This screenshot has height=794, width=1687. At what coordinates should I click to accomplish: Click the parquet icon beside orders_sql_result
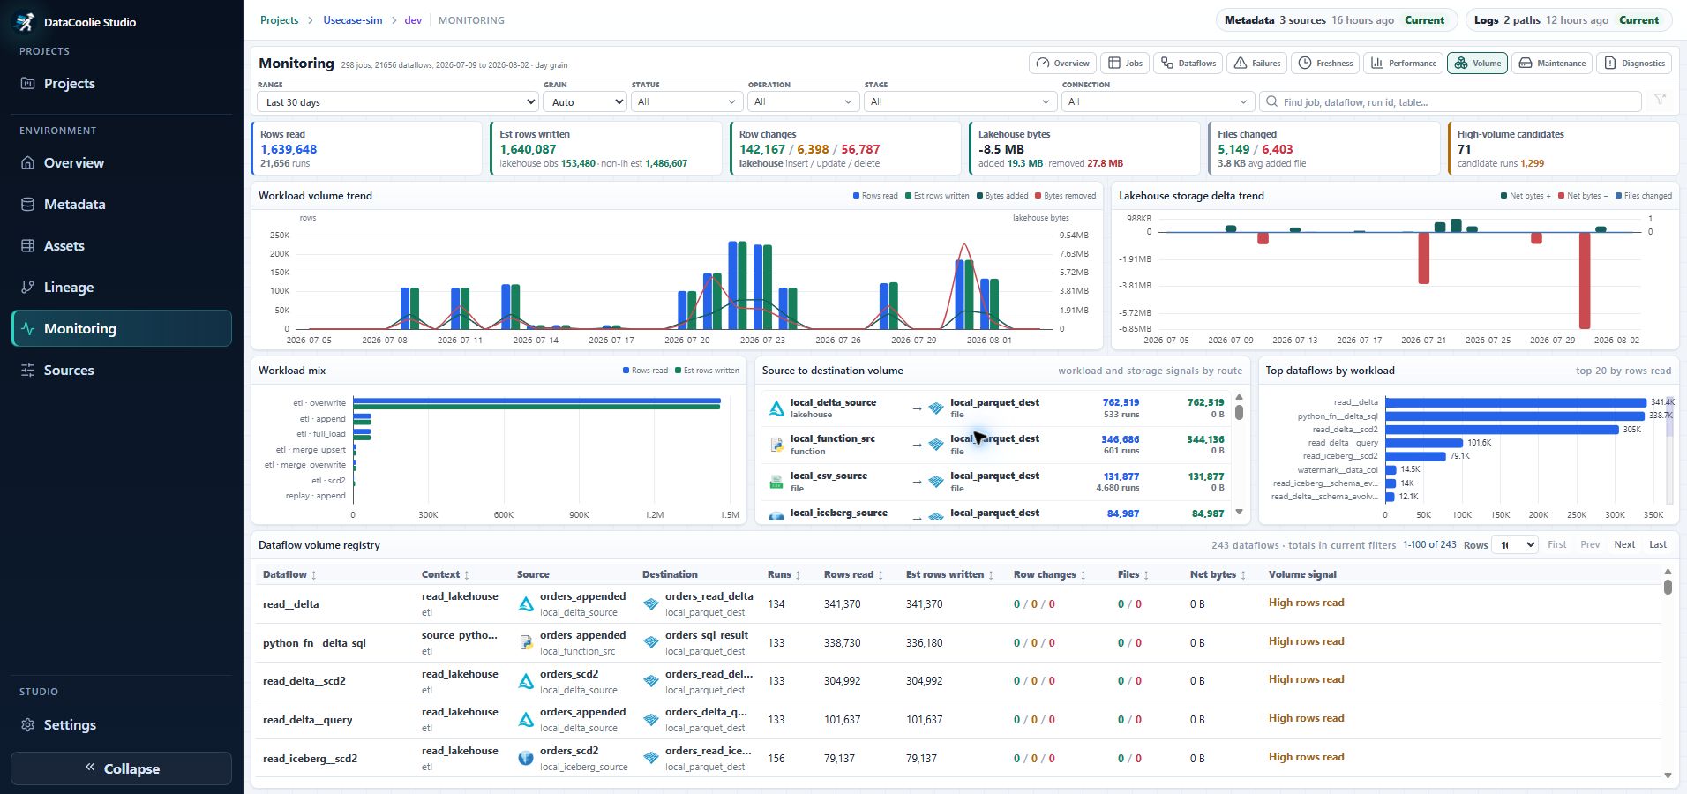tap(651, 643)
